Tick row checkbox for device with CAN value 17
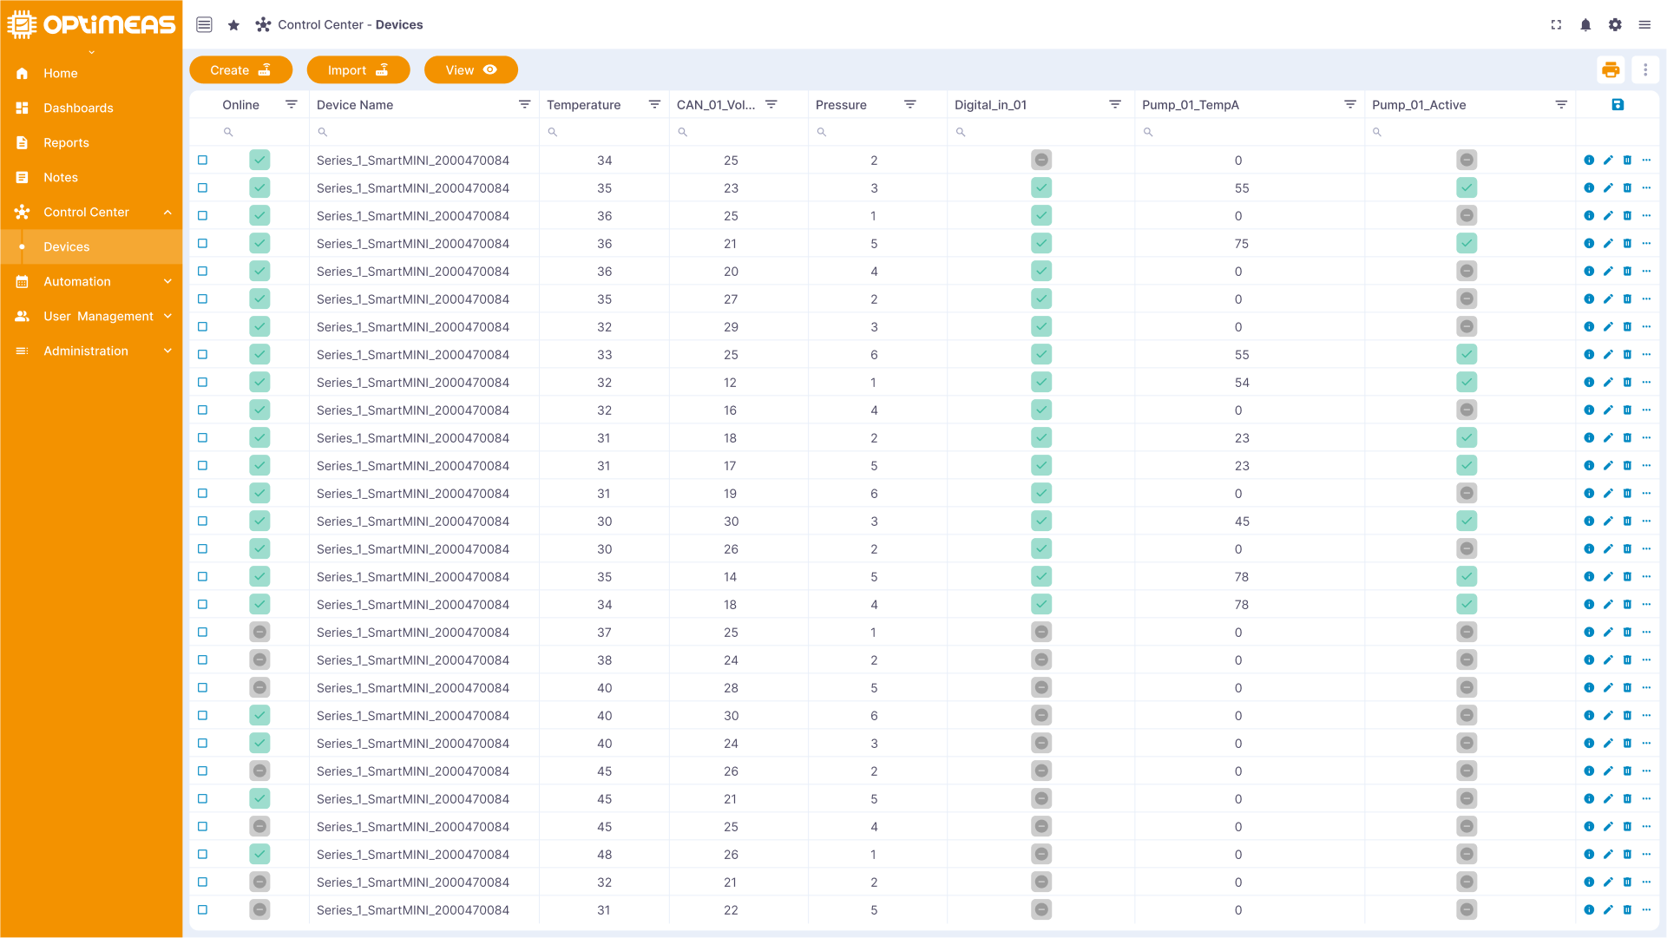The width and height of the screenshot is (1667, 938). (203, 466)
